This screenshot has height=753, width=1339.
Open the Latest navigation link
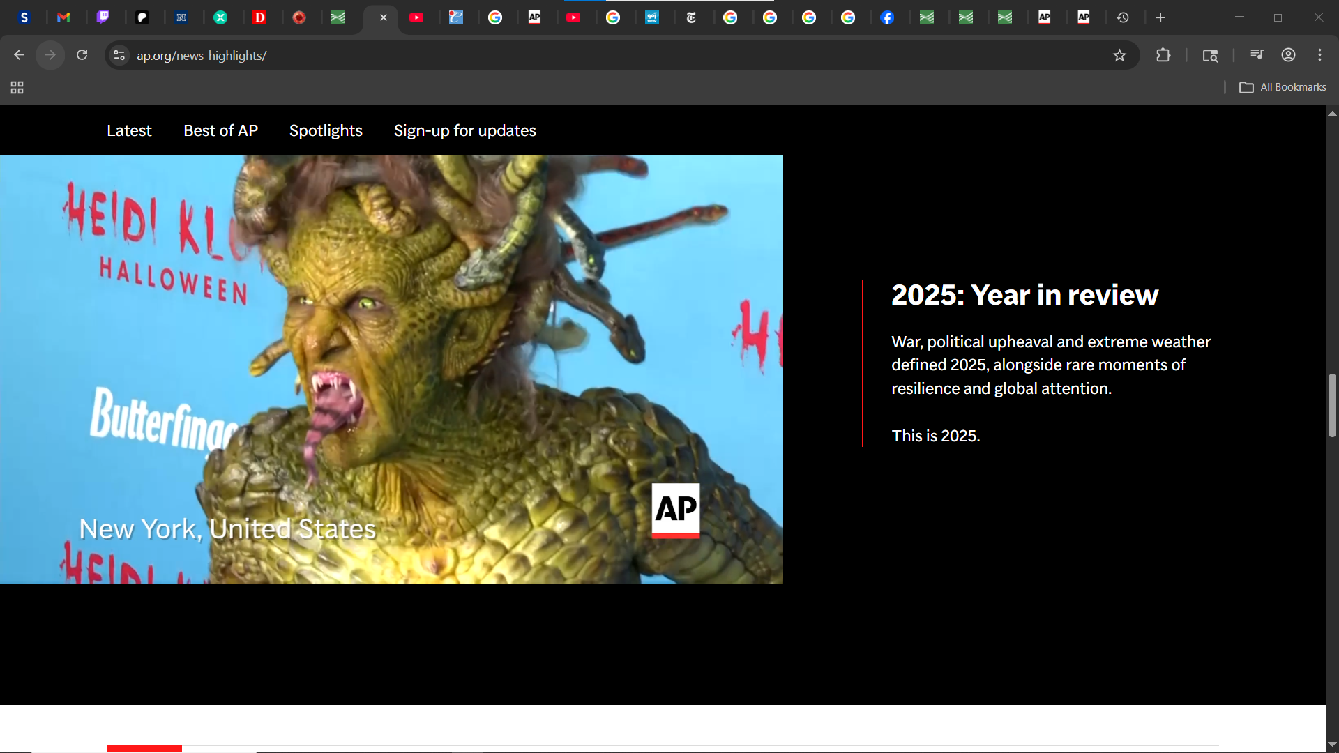(129, 130)
